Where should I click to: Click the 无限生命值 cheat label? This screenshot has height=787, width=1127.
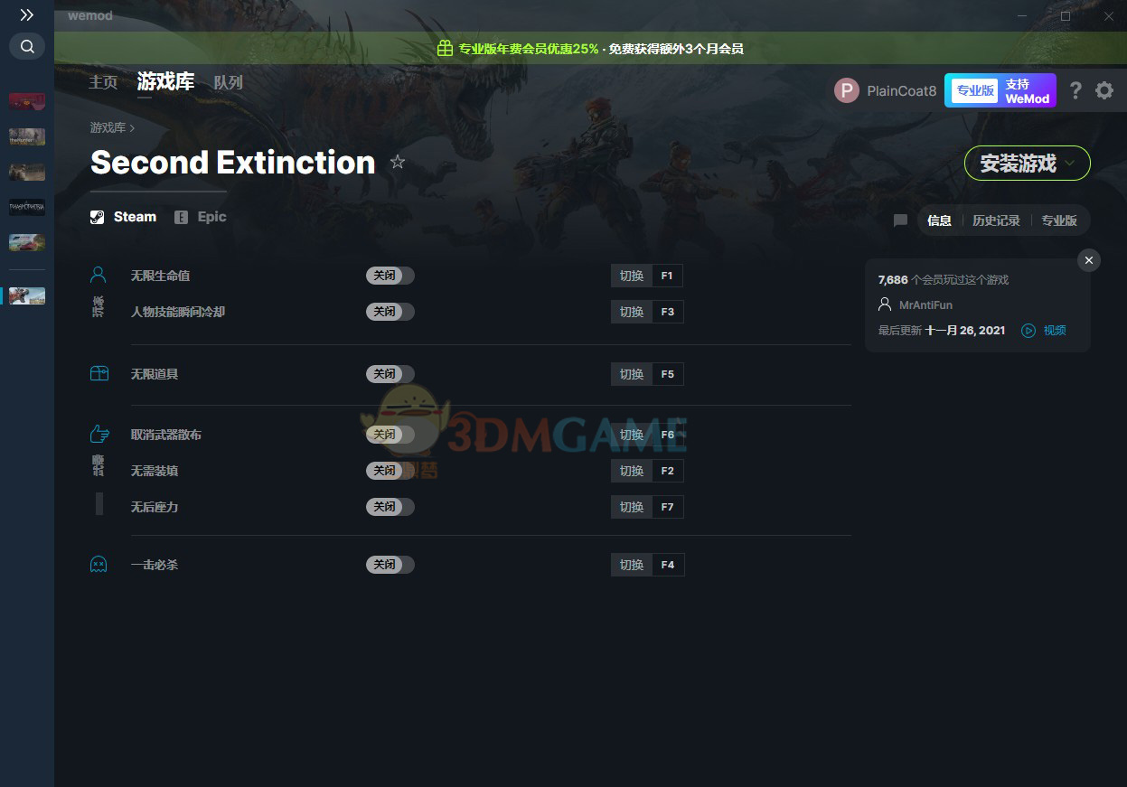(161, 276)
